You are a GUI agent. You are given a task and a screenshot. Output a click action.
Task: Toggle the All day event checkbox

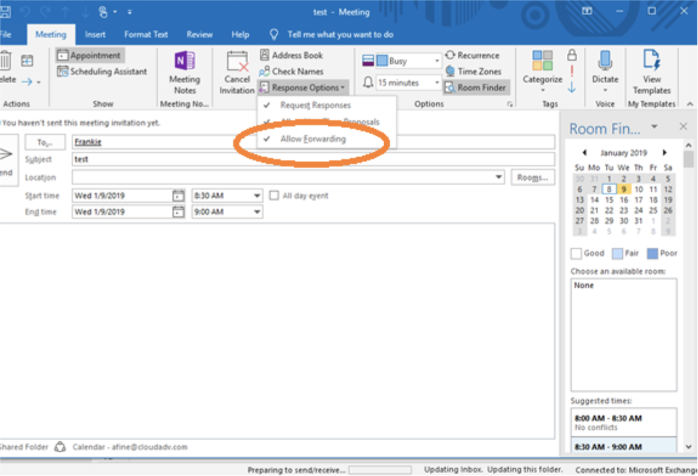274,195
